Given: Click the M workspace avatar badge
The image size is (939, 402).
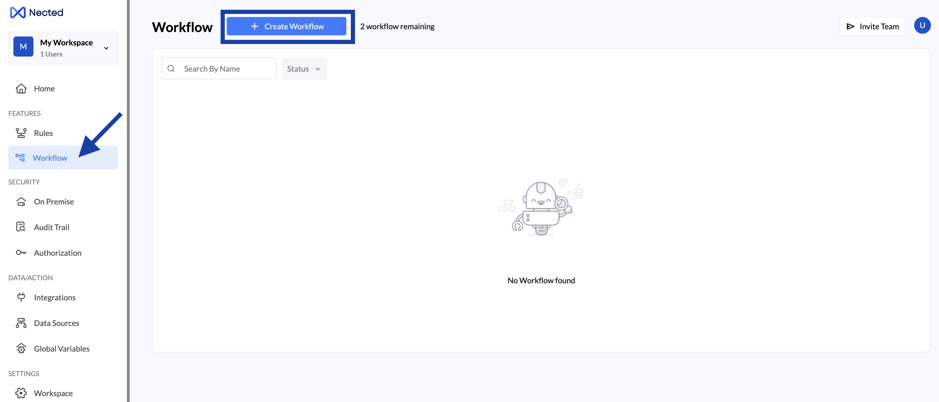Looking at the screenshot, I should click(x=23, y=47).
